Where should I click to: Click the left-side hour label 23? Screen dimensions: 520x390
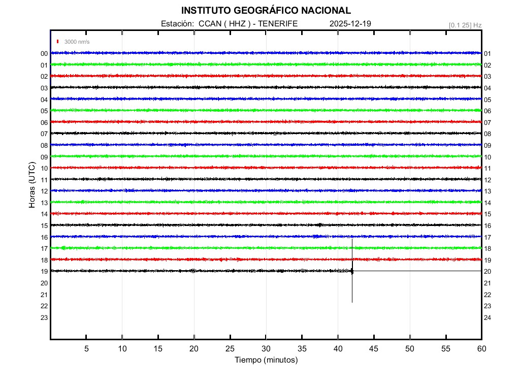point(44,318)
